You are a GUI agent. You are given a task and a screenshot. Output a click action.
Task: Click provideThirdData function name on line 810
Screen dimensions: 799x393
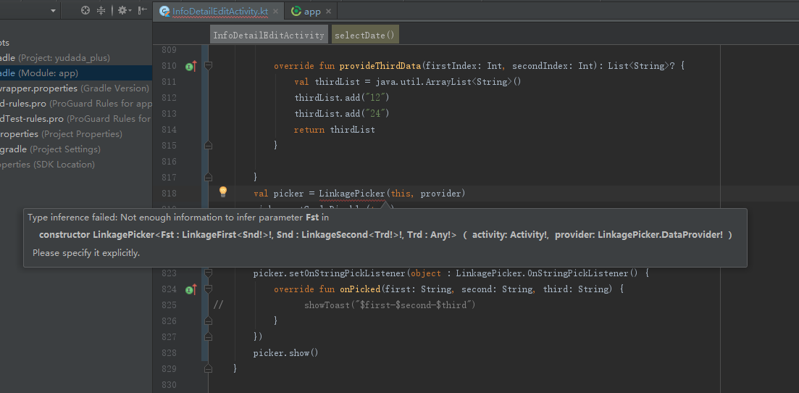tap(380, 66)
